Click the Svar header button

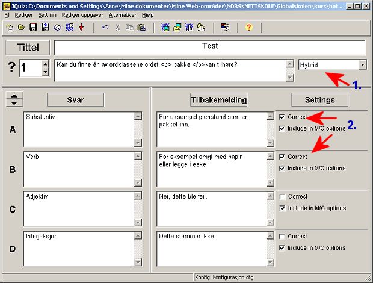75,100
